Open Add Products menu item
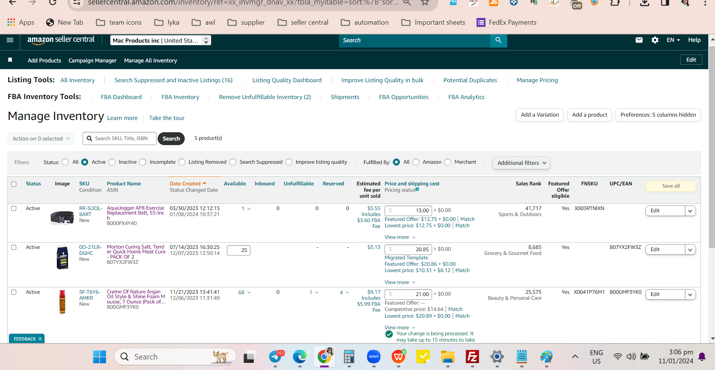 tap(44, 61)
